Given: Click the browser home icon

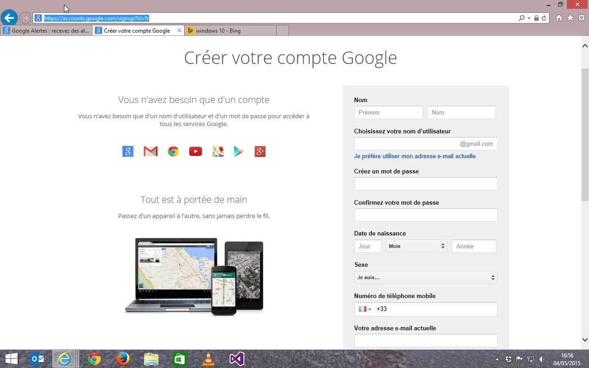Looking at the screenshot, I should click(559, 18).
